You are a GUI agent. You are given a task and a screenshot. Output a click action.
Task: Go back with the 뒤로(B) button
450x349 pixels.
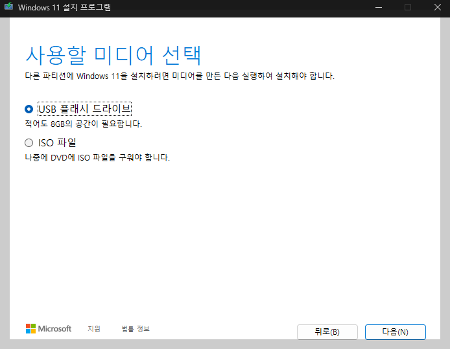point(327,332)
